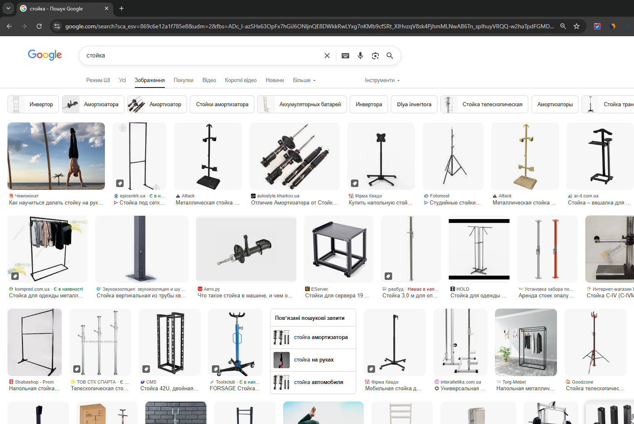This screenshot has width=634, height=424.
Task: Open the HOLD clothing stand image
Action: (479, 249)
